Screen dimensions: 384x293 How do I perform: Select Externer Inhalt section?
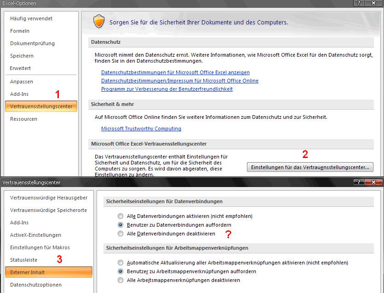pos(48,272)
